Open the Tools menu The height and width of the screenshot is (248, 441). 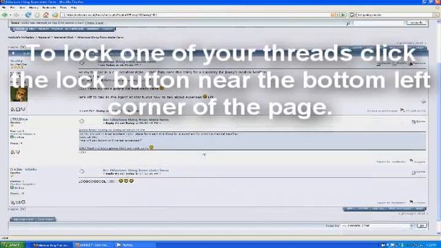pyautogui.click(x=63, y=8)
